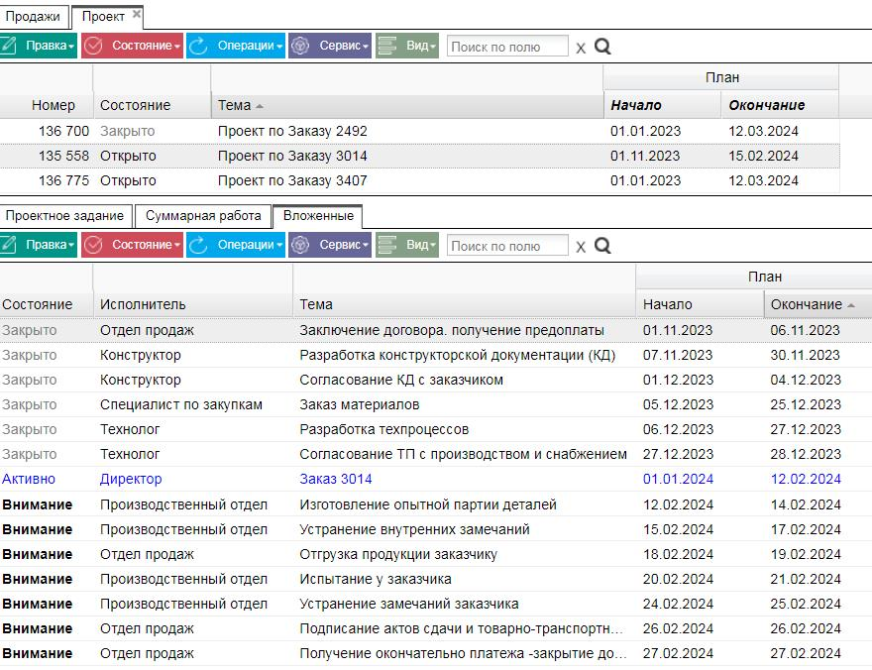Click the checkmark icon on top Состояние
The image size is (872, 670).
click(93, 46)
